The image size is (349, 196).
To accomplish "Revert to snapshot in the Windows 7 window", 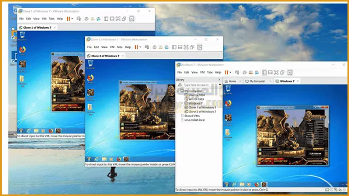I will 250,72.
